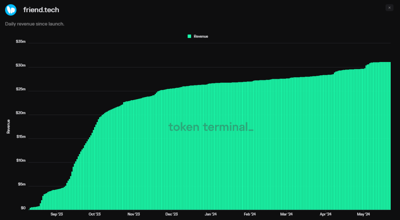Toggle the Revenue legend series
The height and width of the screenshot is (220, 400).
(198, 36)
